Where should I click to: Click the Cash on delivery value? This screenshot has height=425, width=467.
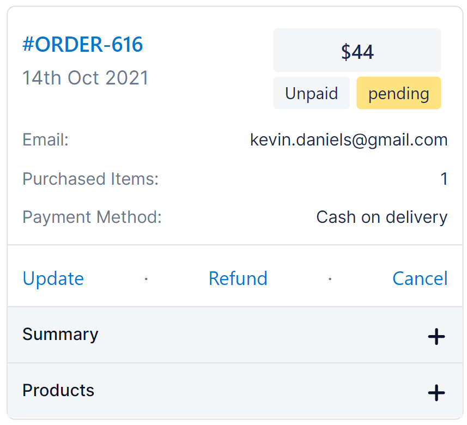(x=381, y=217)
